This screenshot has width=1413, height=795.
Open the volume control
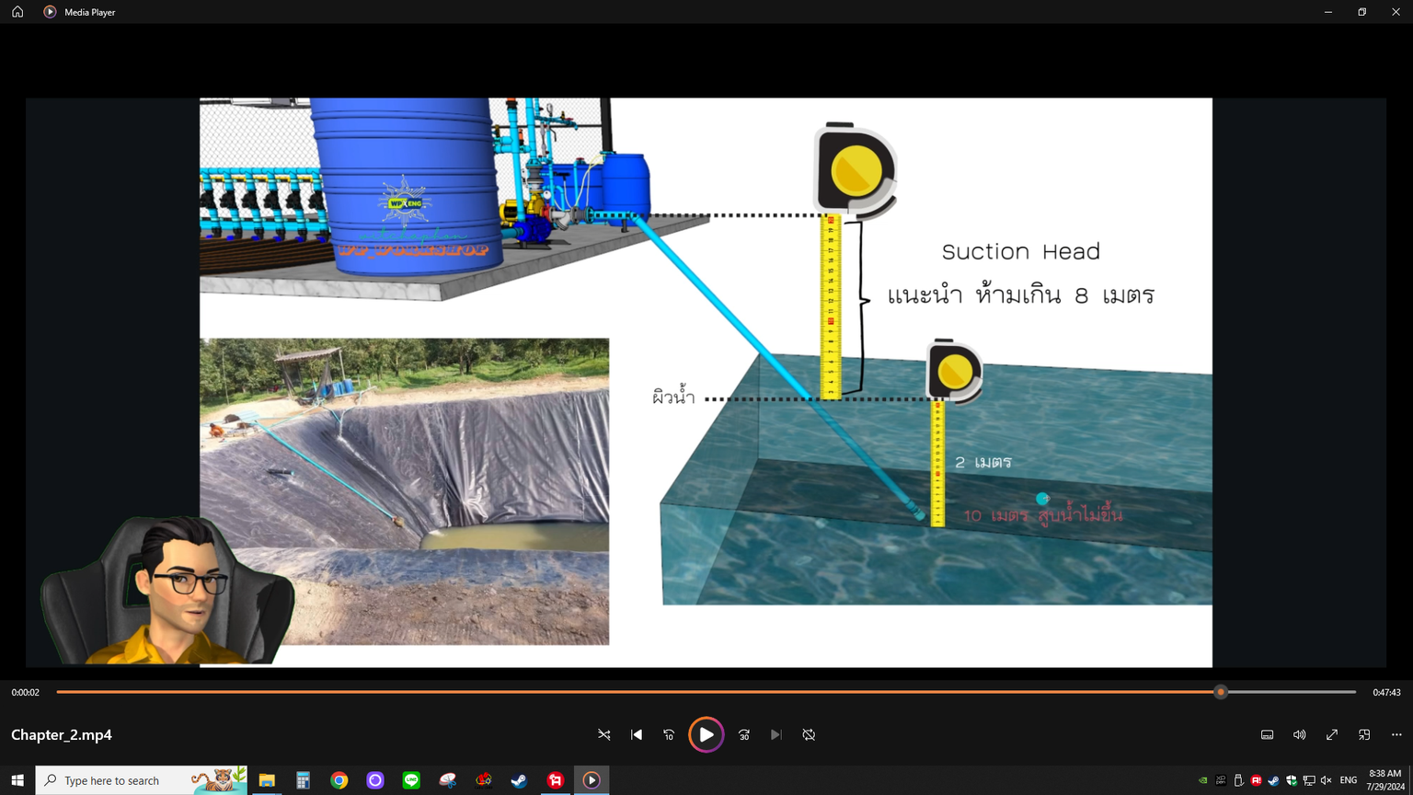[x=1299, y=734]
